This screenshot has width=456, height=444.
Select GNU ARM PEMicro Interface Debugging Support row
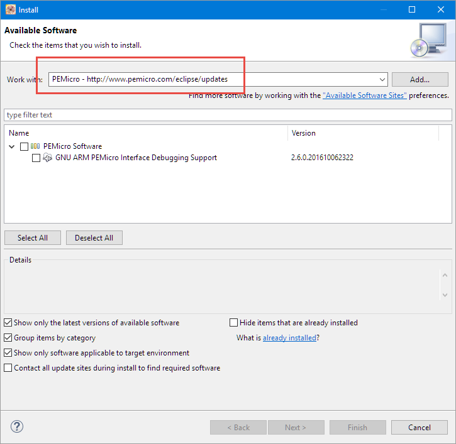coord(136,158)
